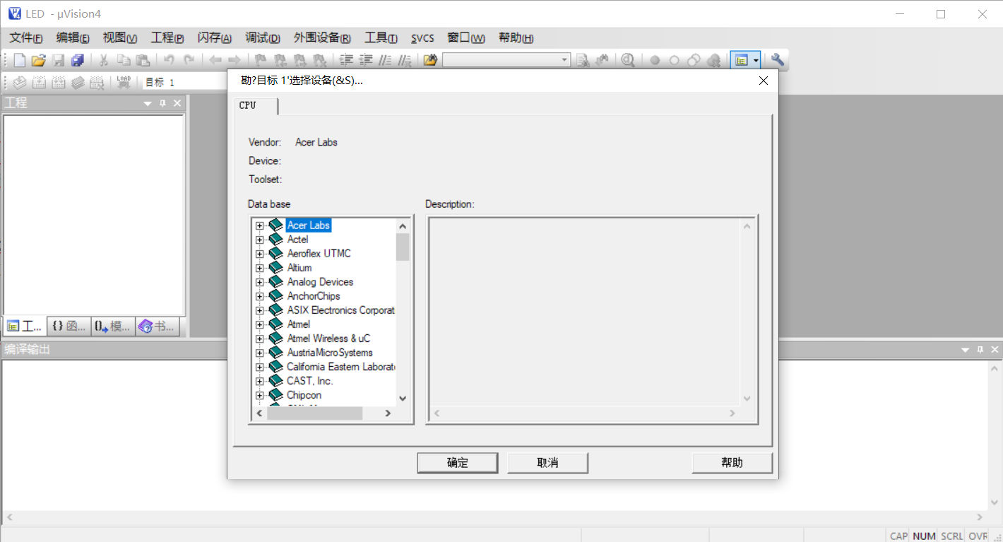Confirm device with 确定 button
This screenshot has height=542, width=1003.
click(458, 463)
